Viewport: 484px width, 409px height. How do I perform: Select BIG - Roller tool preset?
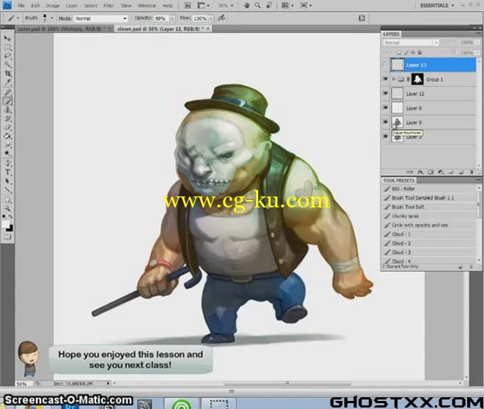429,189
